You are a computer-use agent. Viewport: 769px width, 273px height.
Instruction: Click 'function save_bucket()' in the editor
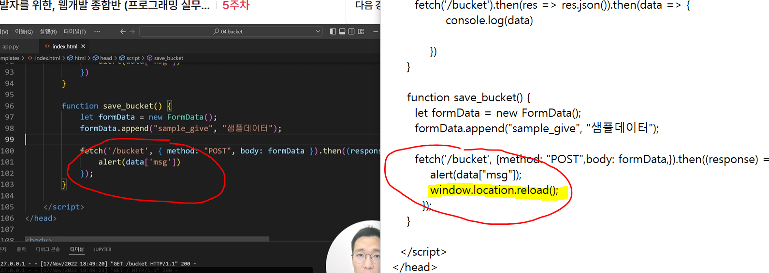click(112, 106)
